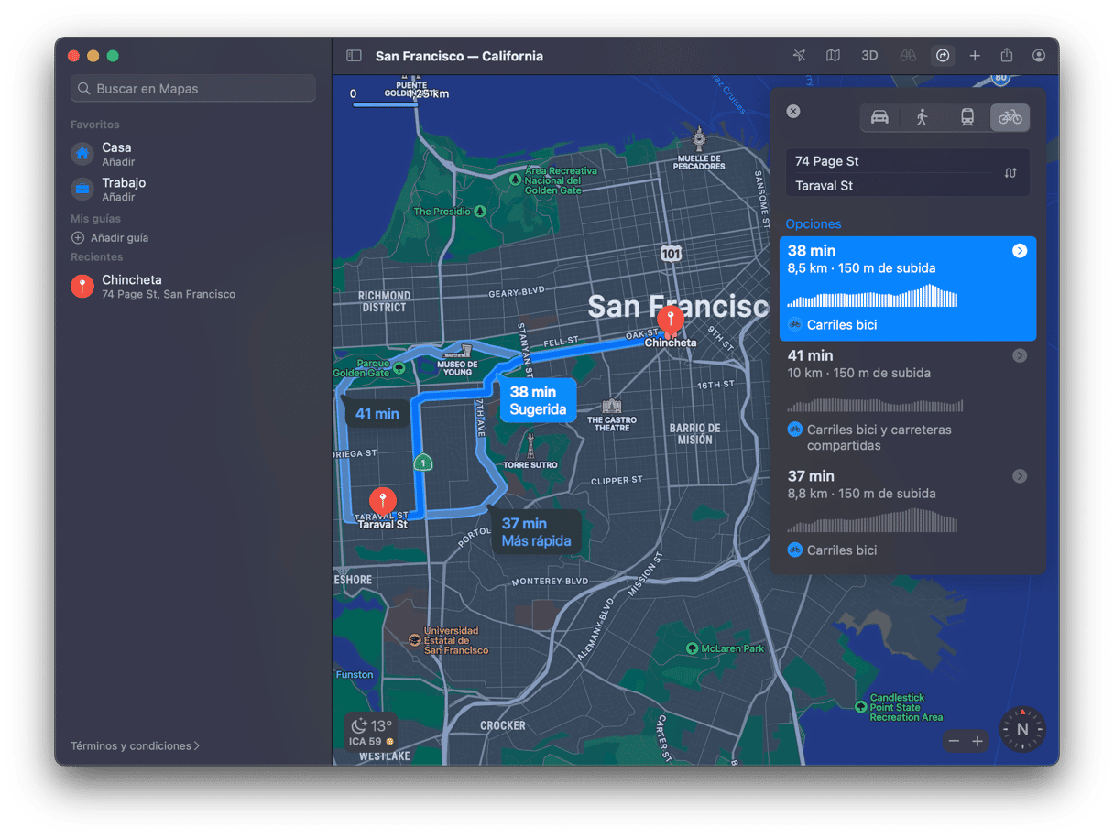Select the 41 min 10 km route option
Screen dimensions: 1114x838
(908, 400)
